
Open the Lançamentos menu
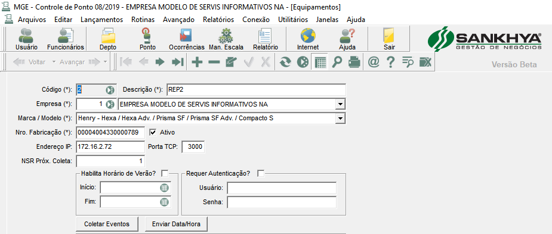[101, 20]
